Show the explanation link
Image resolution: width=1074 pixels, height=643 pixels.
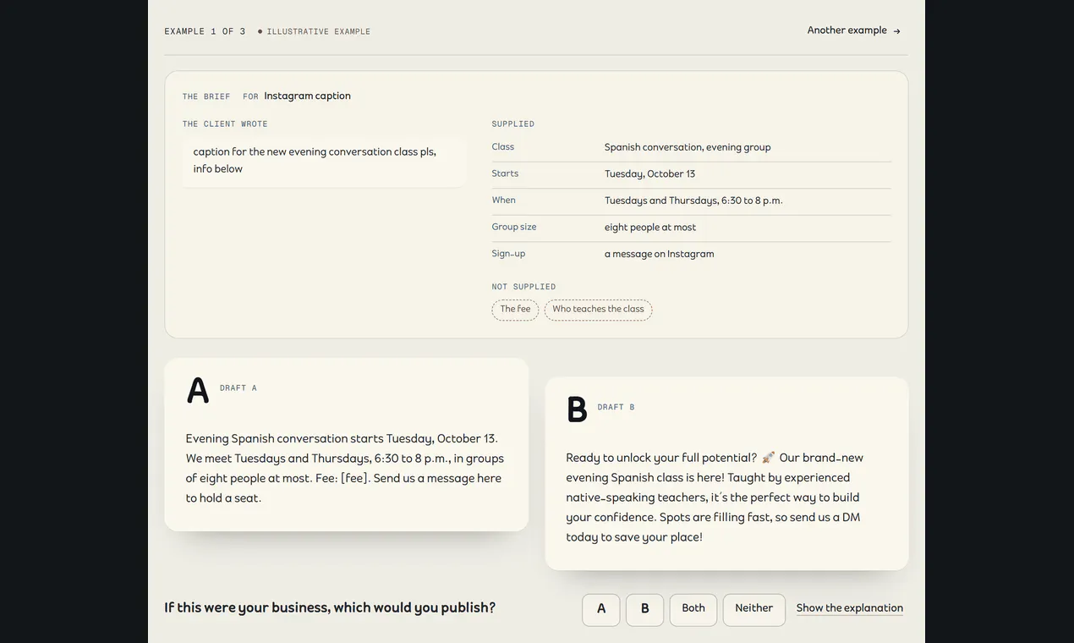tap(850, 608)
